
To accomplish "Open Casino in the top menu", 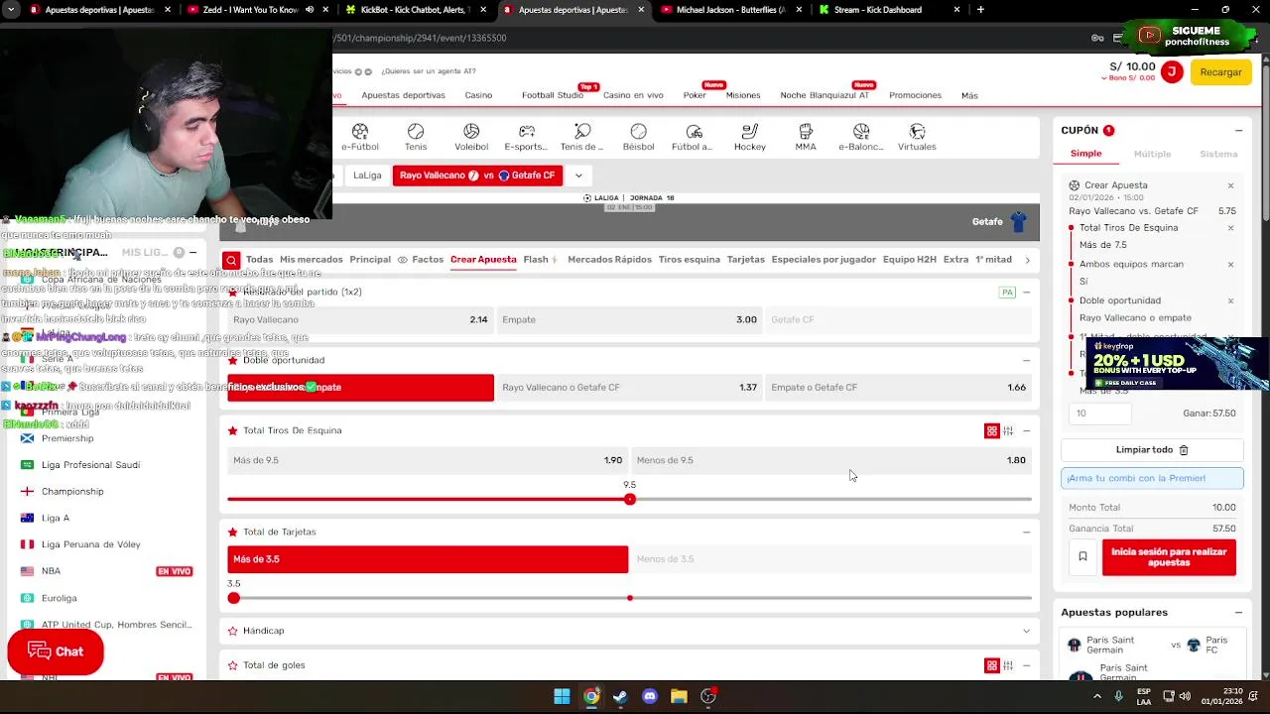I will [478, 95].
